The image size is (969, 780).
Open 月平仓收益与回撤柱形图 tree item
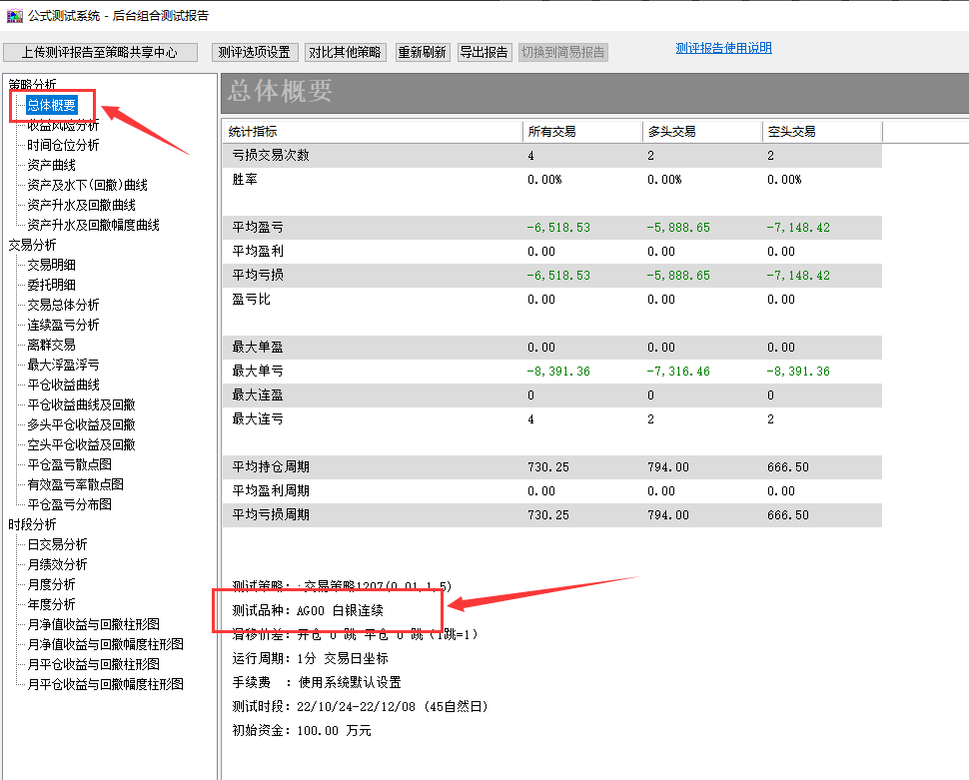click(x=93, y=664)
